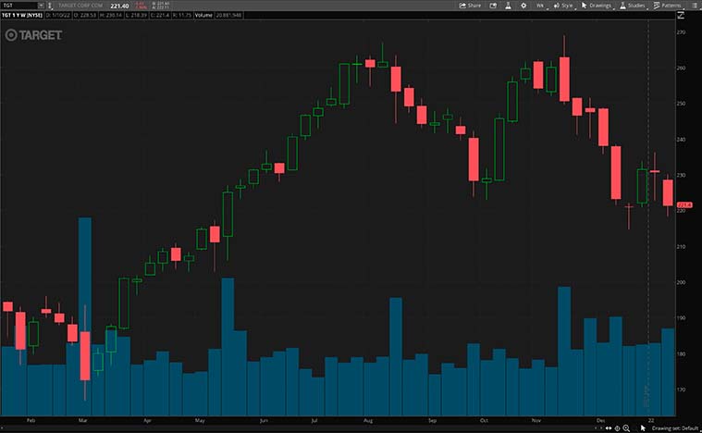The width and height of the screenshot is (702, 433).
Task: Click the red 221.4 price tag on axis
Action: coord(684,205)
